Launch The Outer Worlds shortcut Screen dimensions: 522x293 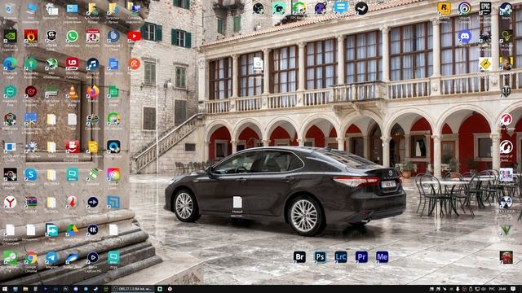(x=506, y=36)
